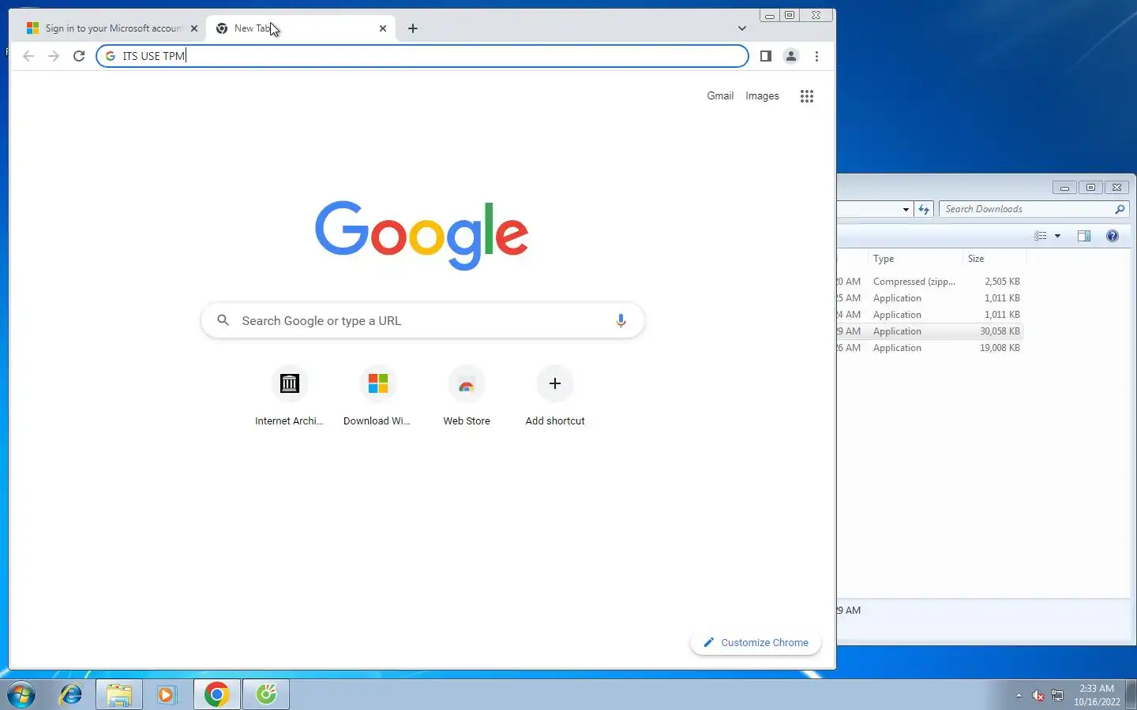The width and height of the screenshot is (1137, 710).
Task: Click the search magnifier in Explorer window
Action: coord(1120,209)
